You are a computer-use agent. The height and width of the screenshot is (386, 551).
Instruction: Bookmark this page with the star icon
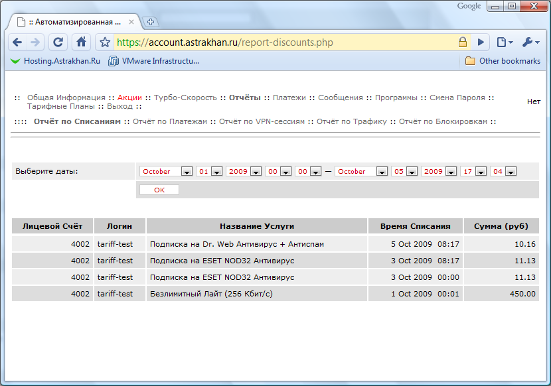(105, 42)
